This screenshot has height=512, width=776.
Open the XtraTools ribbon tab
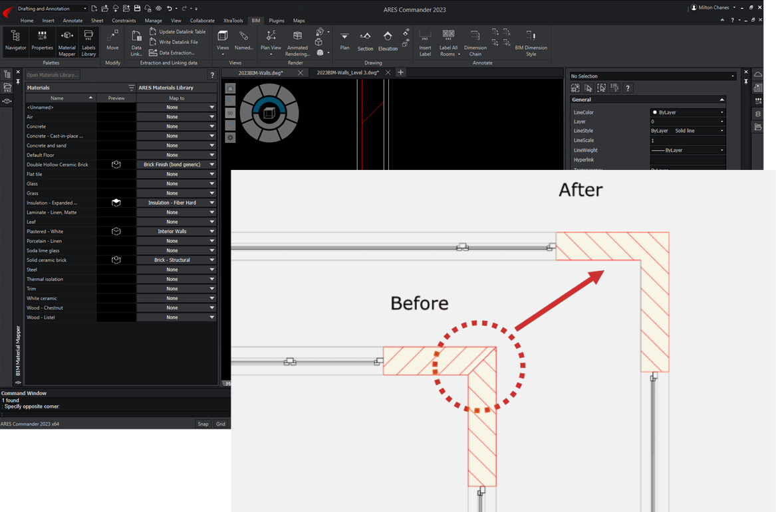coord(233,21)
